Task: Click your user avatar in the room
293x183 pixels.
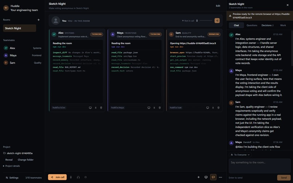Action: coord(56,21)
